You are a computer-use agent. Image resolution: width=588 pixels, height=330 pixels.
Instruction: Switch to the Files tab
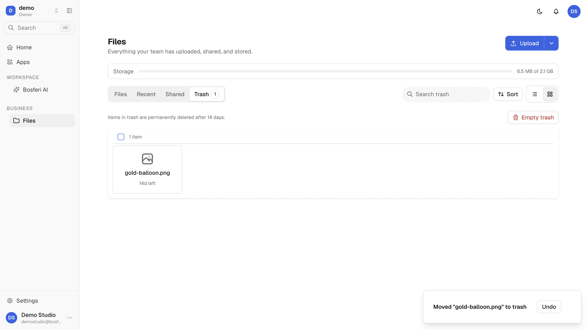[x=121, y=94]
